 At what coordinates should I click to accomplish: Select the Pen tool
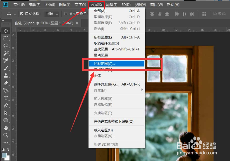(6, 105)
